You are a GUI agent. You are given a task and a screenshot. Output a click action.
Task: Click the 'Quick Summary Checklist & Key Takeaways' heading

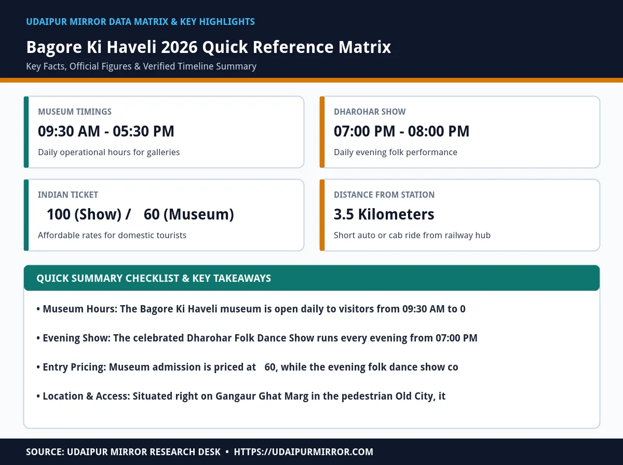click(x=154, y=278)
